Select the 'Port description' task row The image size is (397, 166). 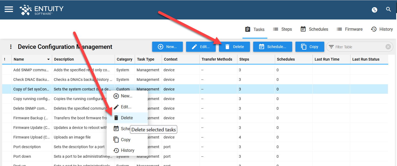coord(195,147)
